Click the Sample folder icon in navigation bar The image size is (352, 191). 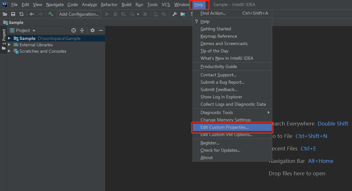[x=5, y=22]
